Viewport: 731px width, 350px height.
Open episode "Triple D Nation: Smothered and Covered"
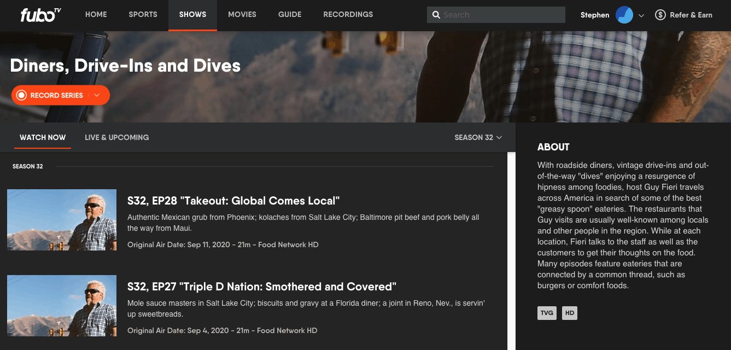pyautogui.click(x=262, y=287)
